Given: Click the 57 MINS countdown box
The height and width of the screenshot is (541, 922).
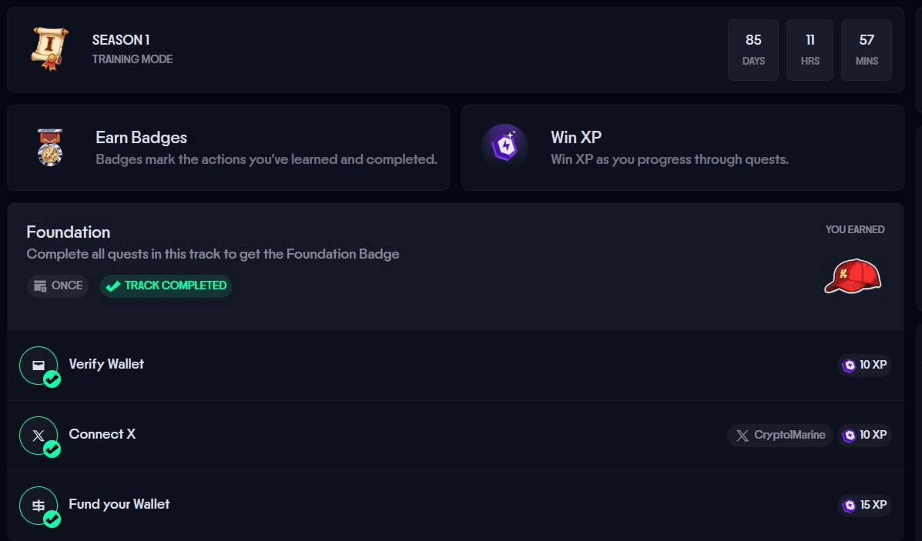Looking at the screenshot, I should click(x=867, y=49).
